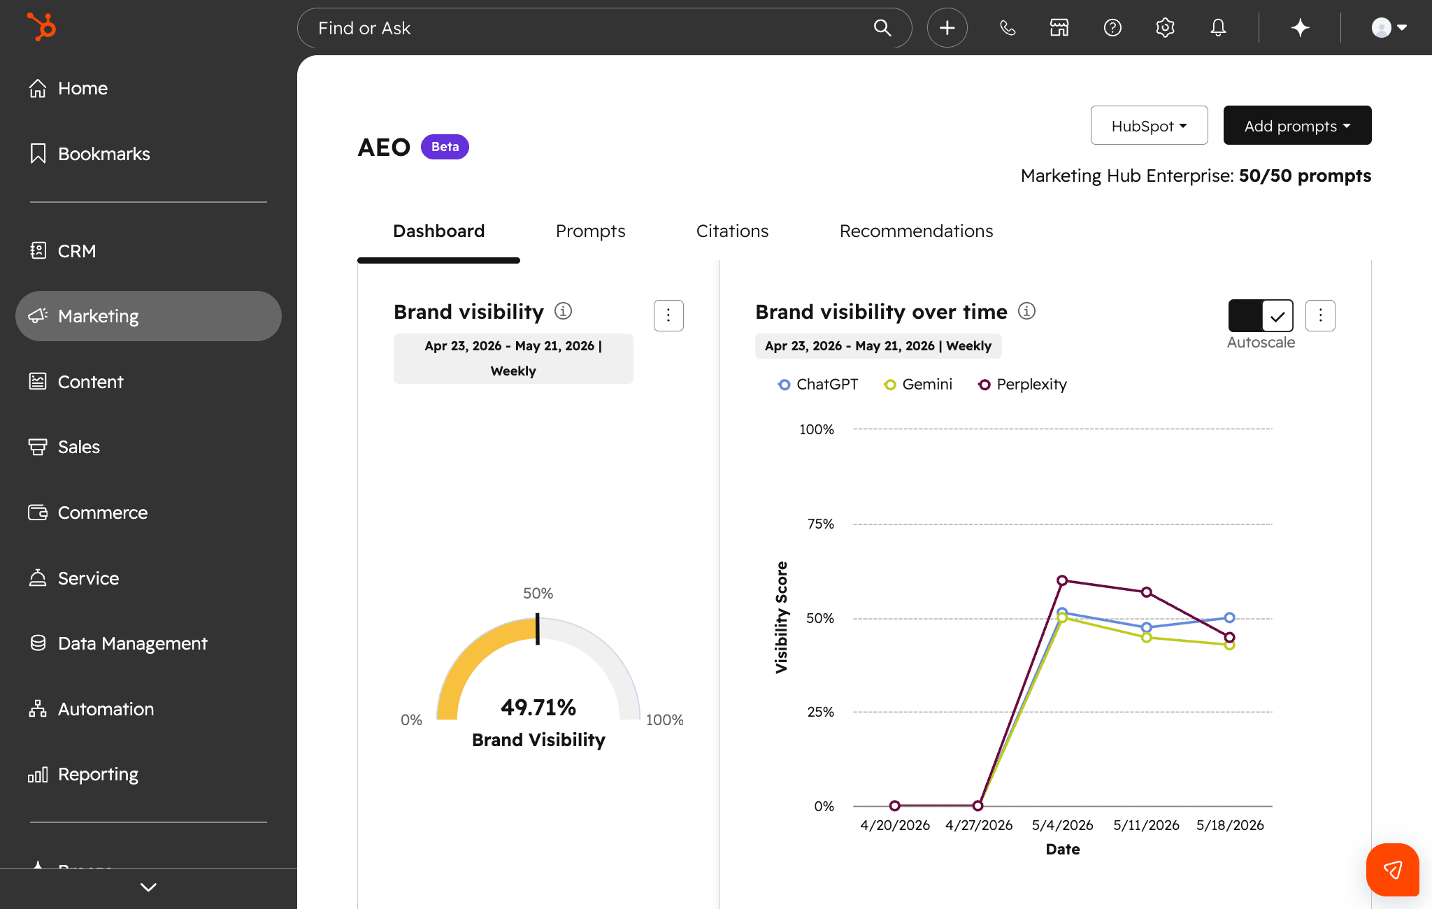The width and height of the screenshot is (1432, 909).
Task: Toggle the ChatGPT legend series
Action: (818, 385)
